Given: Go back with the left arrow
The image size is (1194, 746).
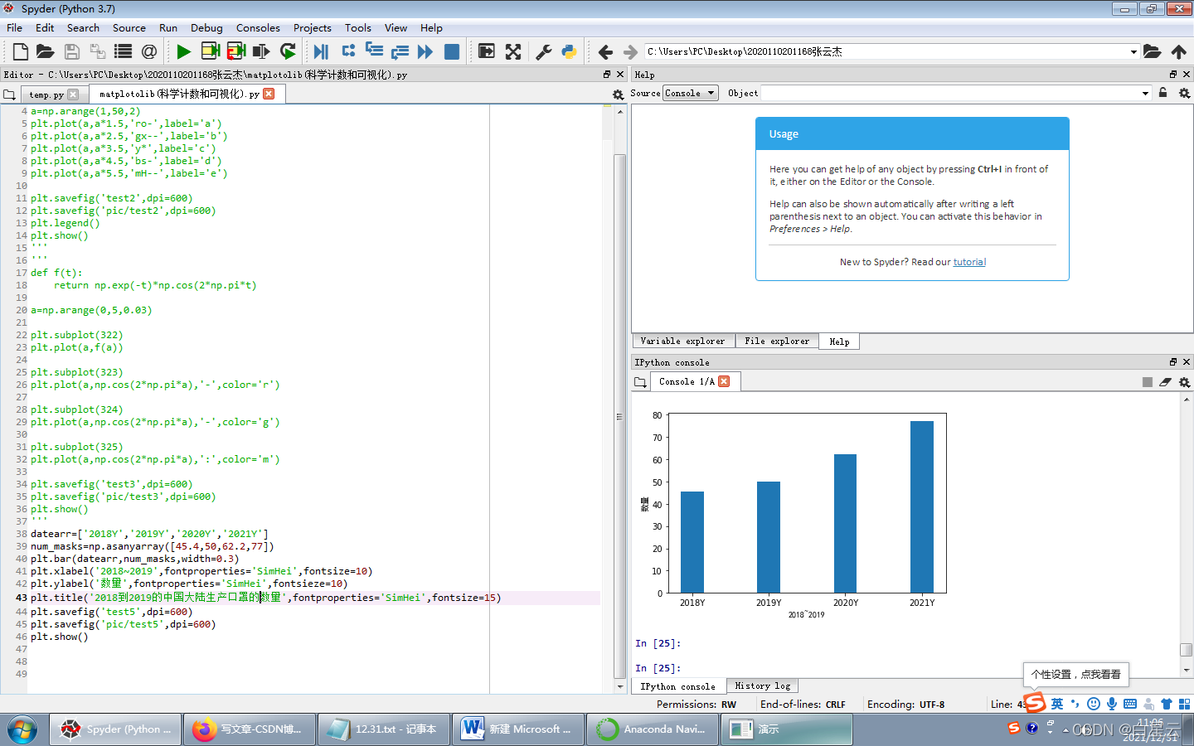Looking at the screenshot, I should click(605, 51).
